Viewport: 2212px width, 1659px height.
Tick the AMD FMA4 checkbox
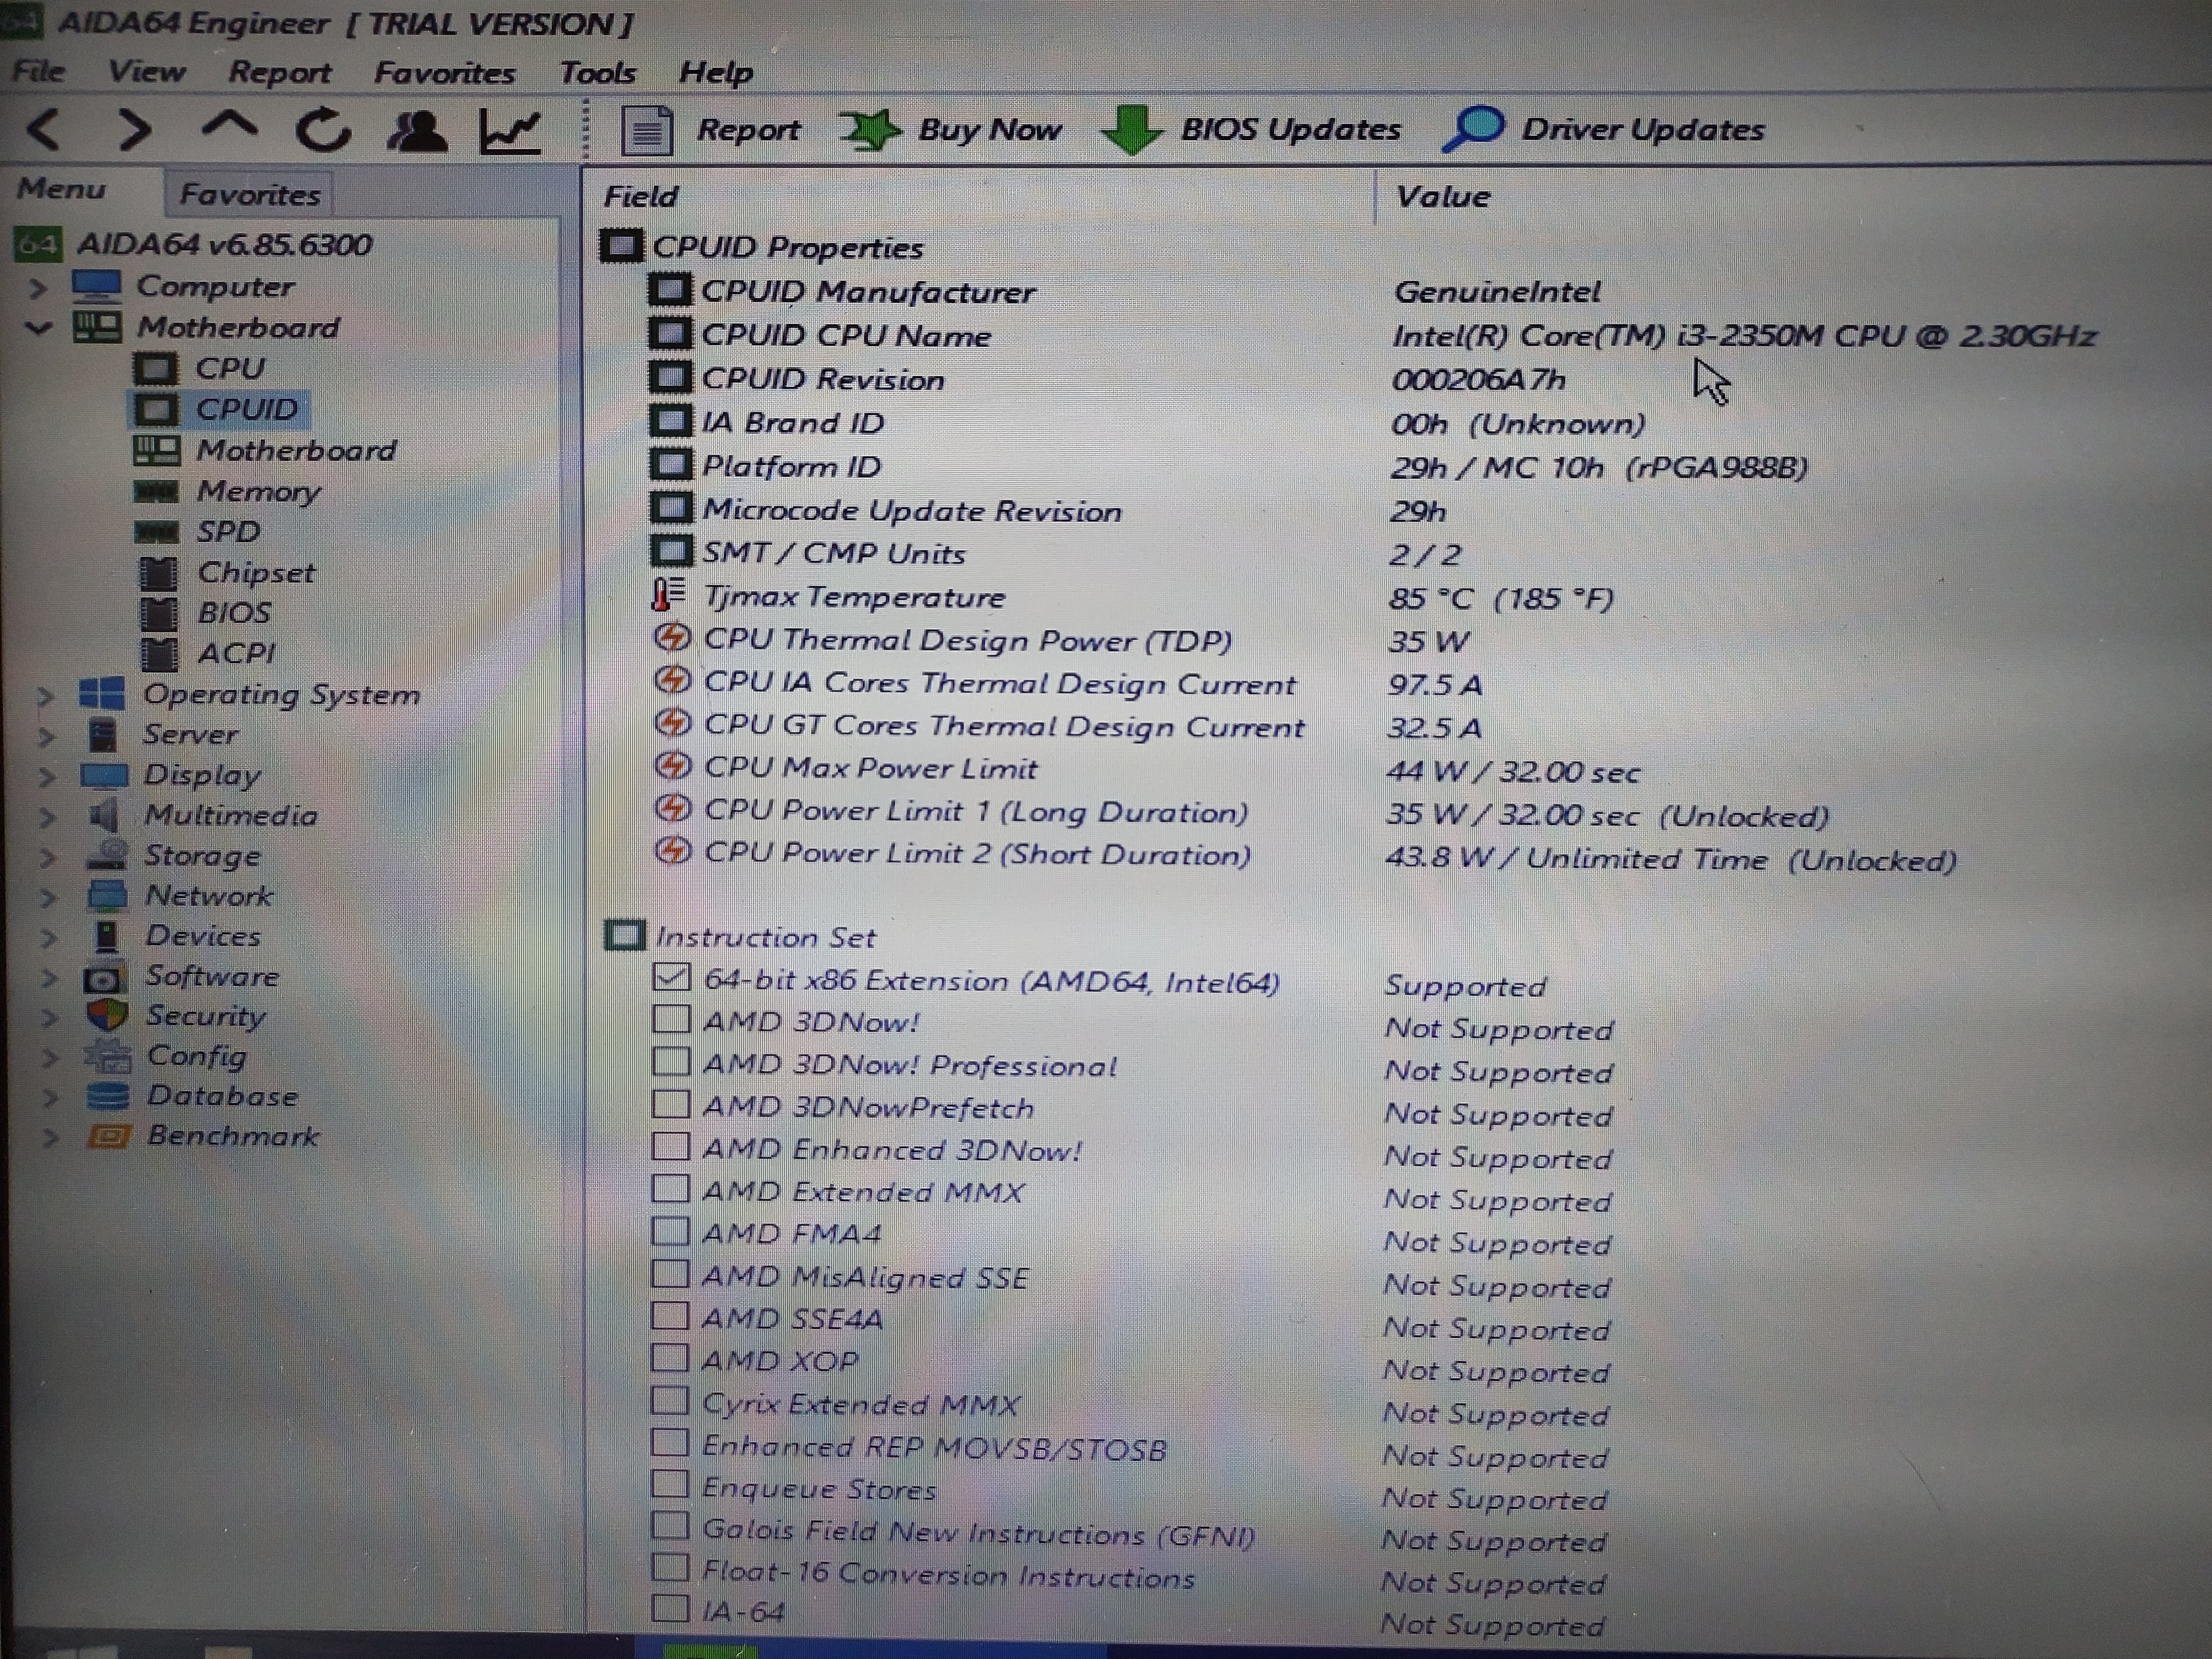[670, 1231]
